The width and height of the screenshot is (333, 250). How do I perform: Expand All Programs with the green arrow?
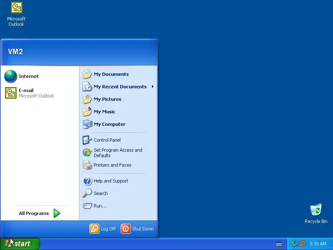[x=57, y=213]
